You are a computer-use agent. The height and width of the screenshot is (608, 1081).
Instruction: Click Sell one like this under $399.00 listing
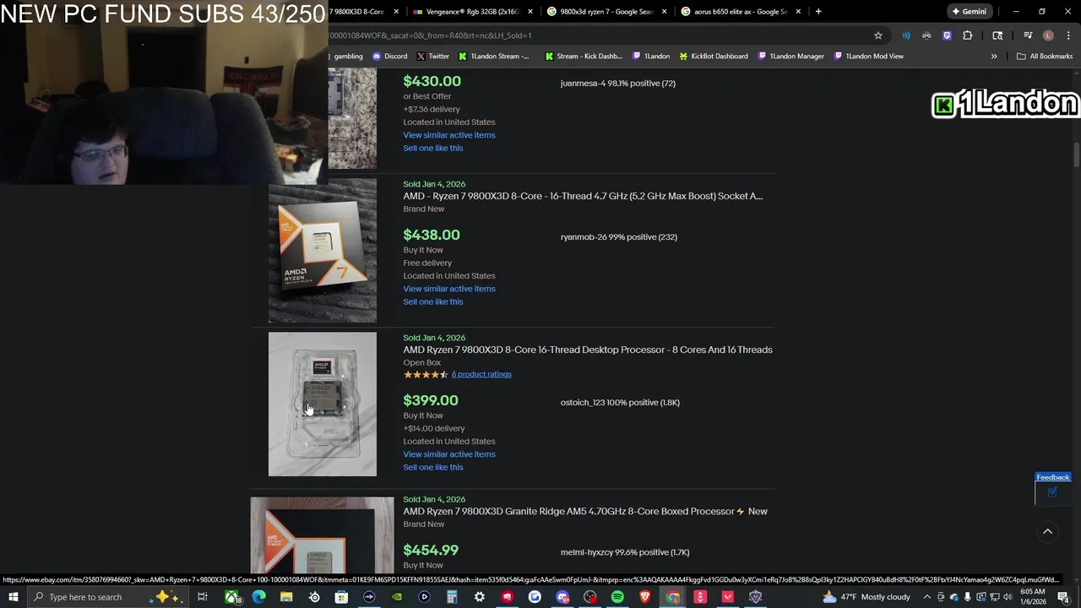(433, 467)
